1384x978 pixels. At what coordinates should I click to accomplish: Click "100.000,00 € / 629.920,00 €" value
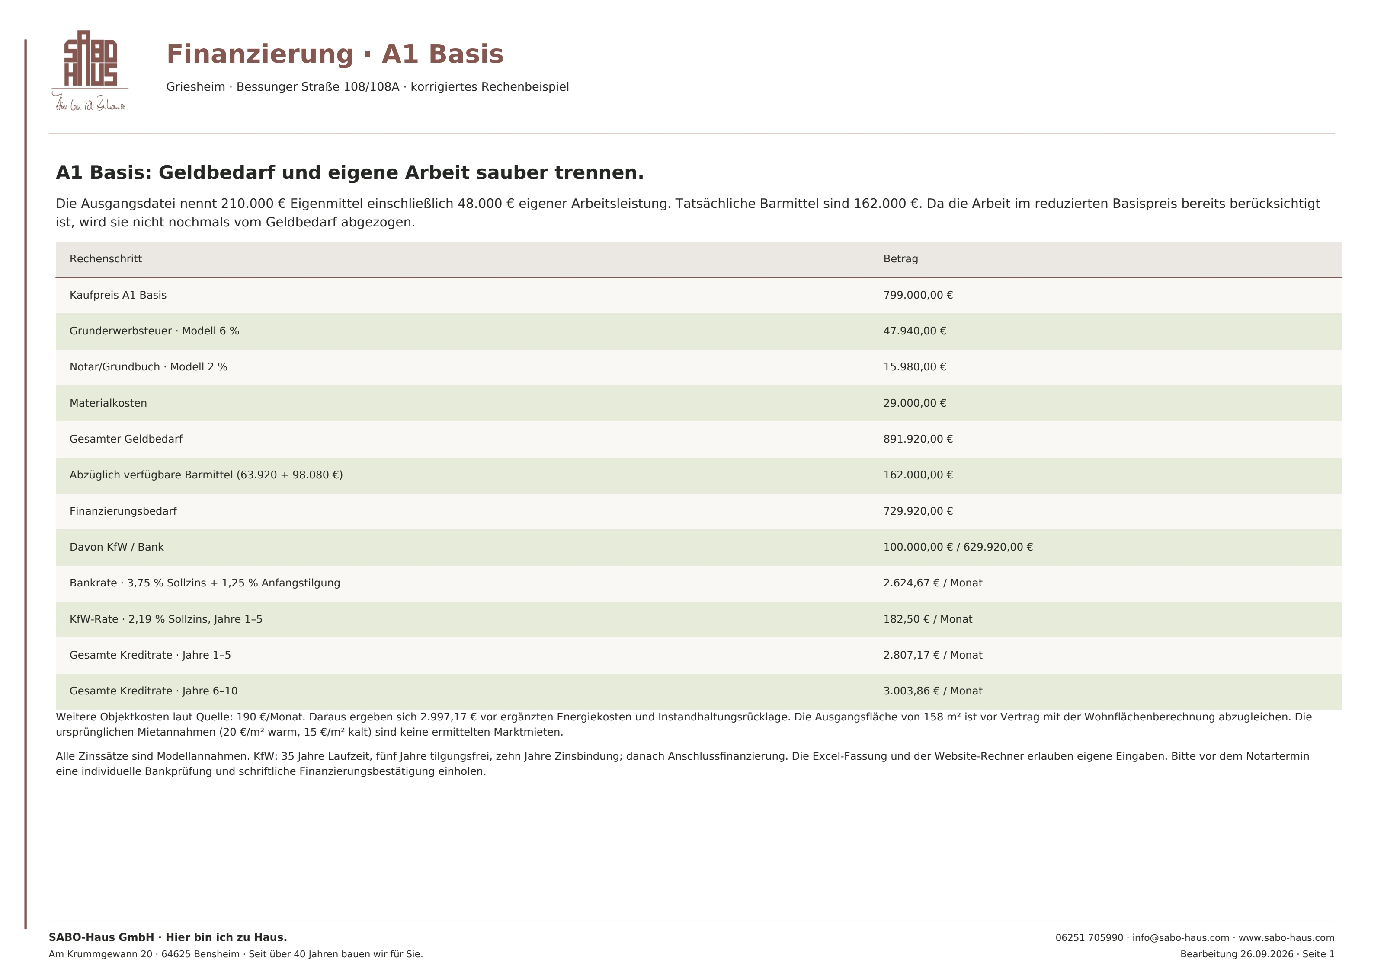pyautogui.click(x=958, y=547)
